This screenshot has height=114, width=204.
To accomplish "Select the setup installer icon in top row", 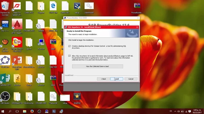I will point(77,8).
